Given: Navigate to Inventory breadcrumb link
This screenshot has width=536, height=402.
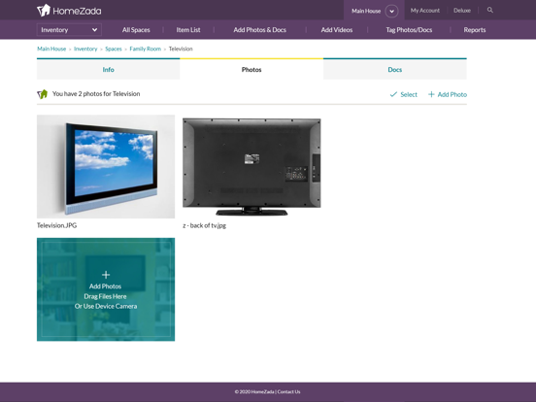Looking at the screenshot, I should coord(85,49).
